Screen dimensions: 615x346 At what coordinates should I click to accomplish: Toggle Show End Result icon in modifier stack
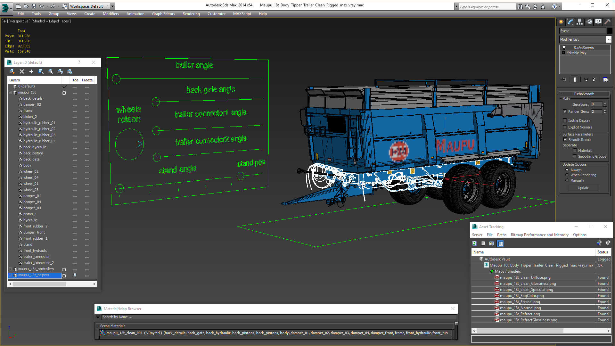coord(575,79)
